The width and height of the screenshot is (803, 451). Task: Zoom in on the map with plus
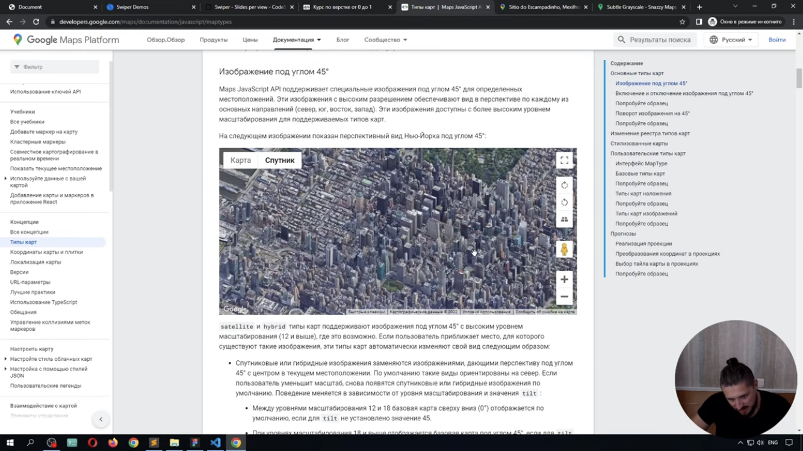(564, 279)
